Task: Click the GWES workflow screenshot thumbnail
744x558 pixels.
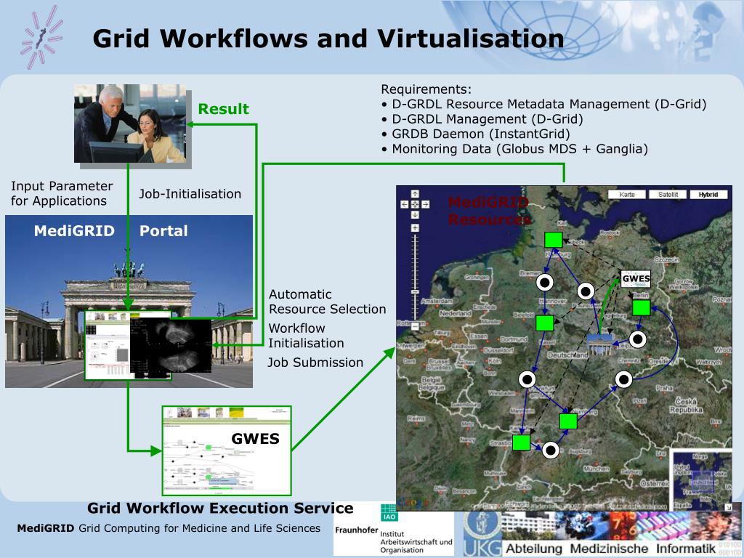Action: pos(227,450)
